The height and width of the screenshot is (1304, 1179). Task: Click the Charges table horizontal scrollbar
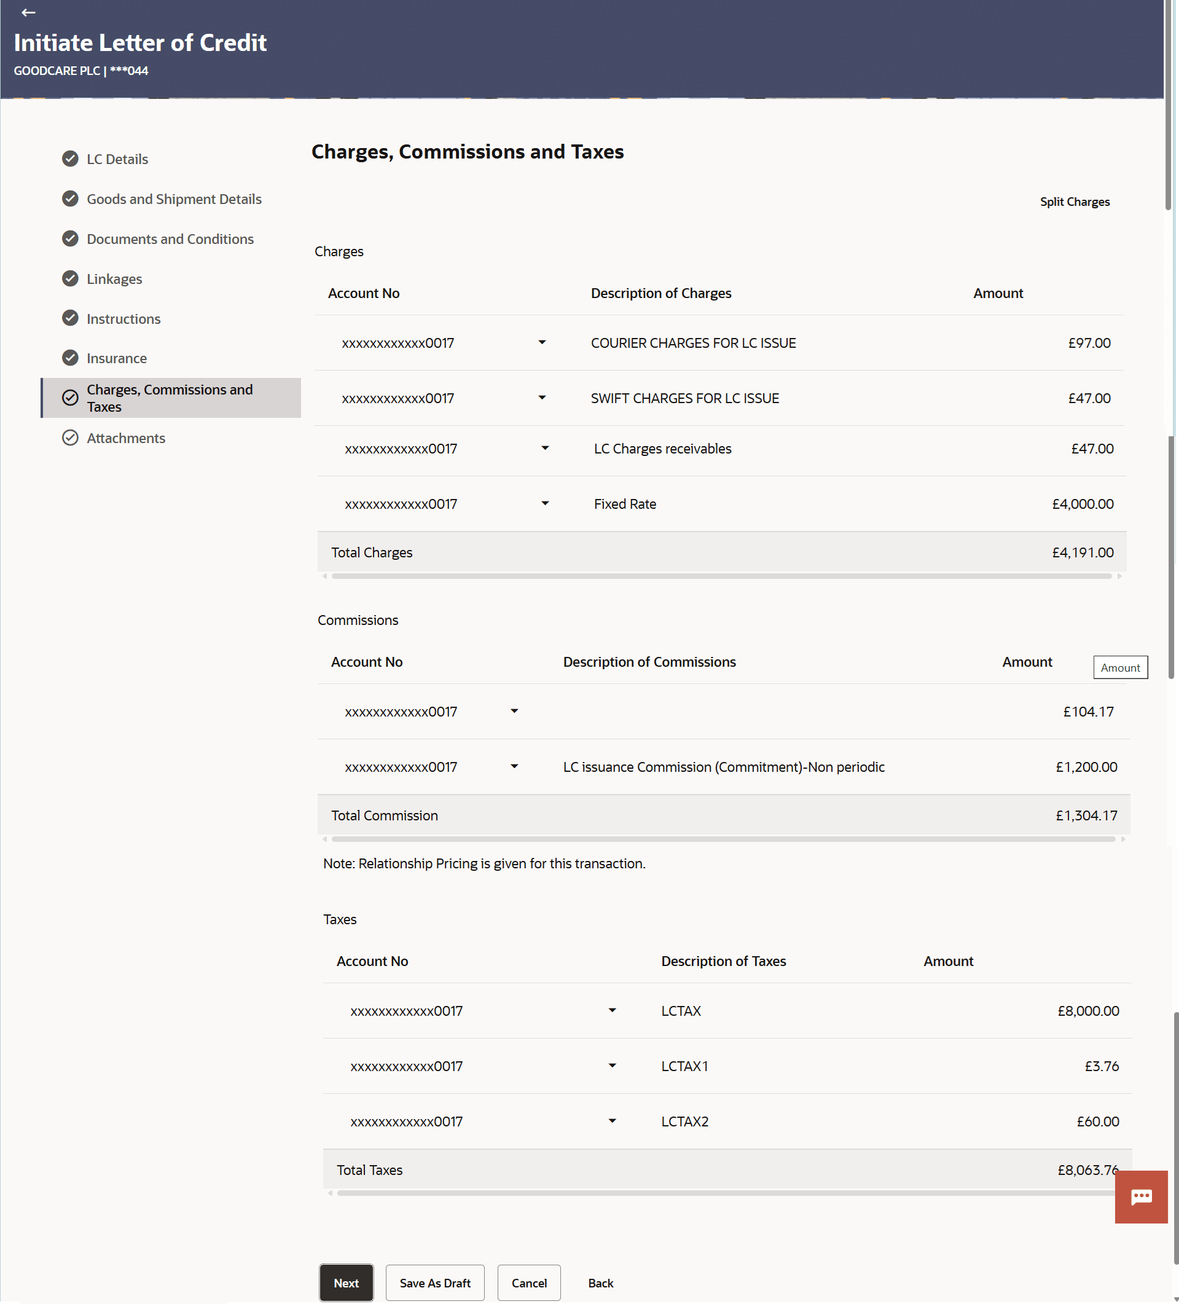point(721,576)
